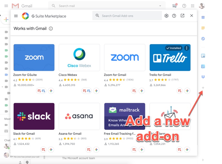The width and height of the screenshot is (222, 164).
Task: Open the Asana for Gmail thumbnail
Action: coord(79,116)
